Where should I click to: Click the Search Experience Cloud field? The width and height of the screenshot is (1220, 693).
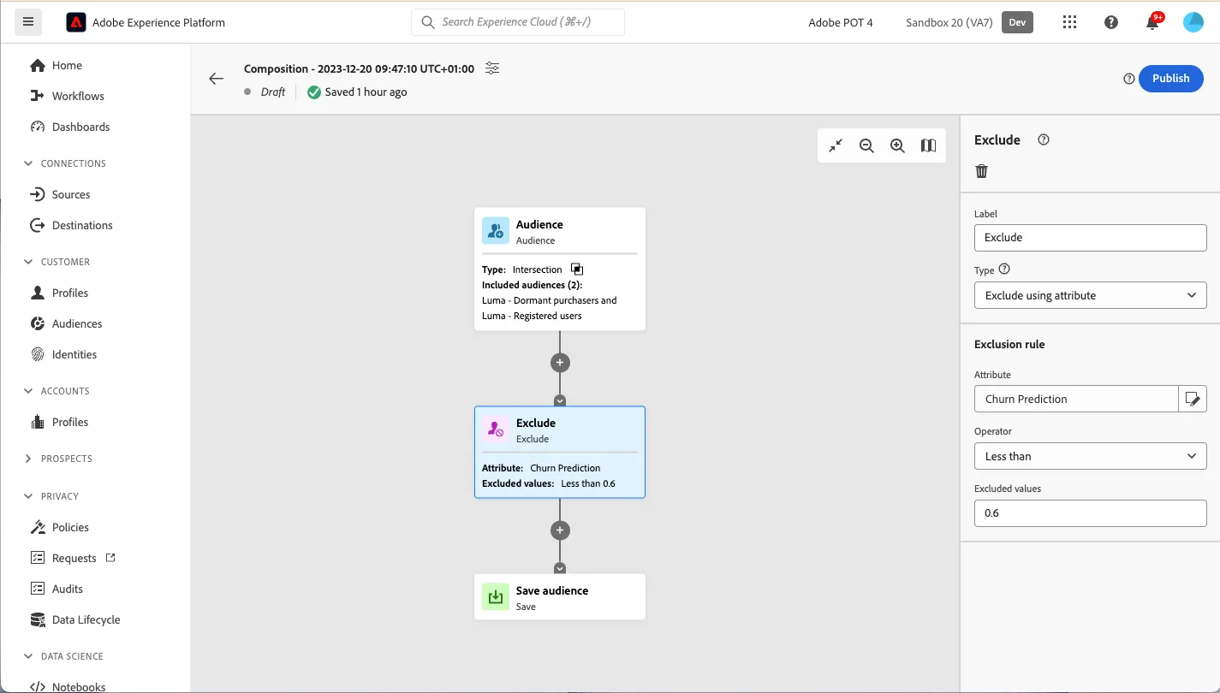pyautogui.click(x=518, y=22)
